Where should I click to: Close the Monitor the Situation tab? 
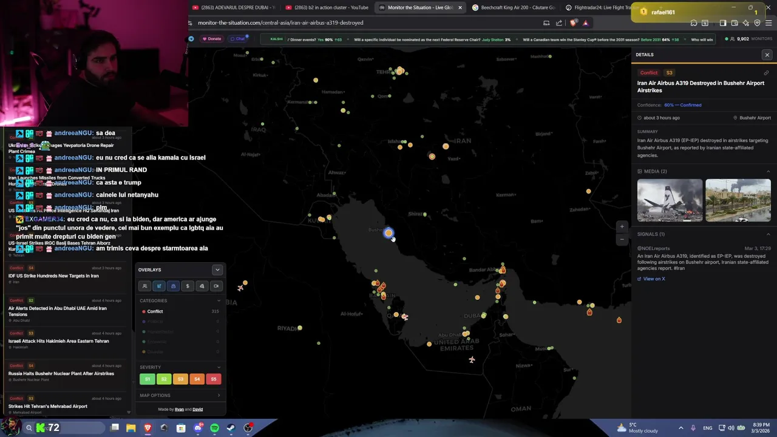460,7
